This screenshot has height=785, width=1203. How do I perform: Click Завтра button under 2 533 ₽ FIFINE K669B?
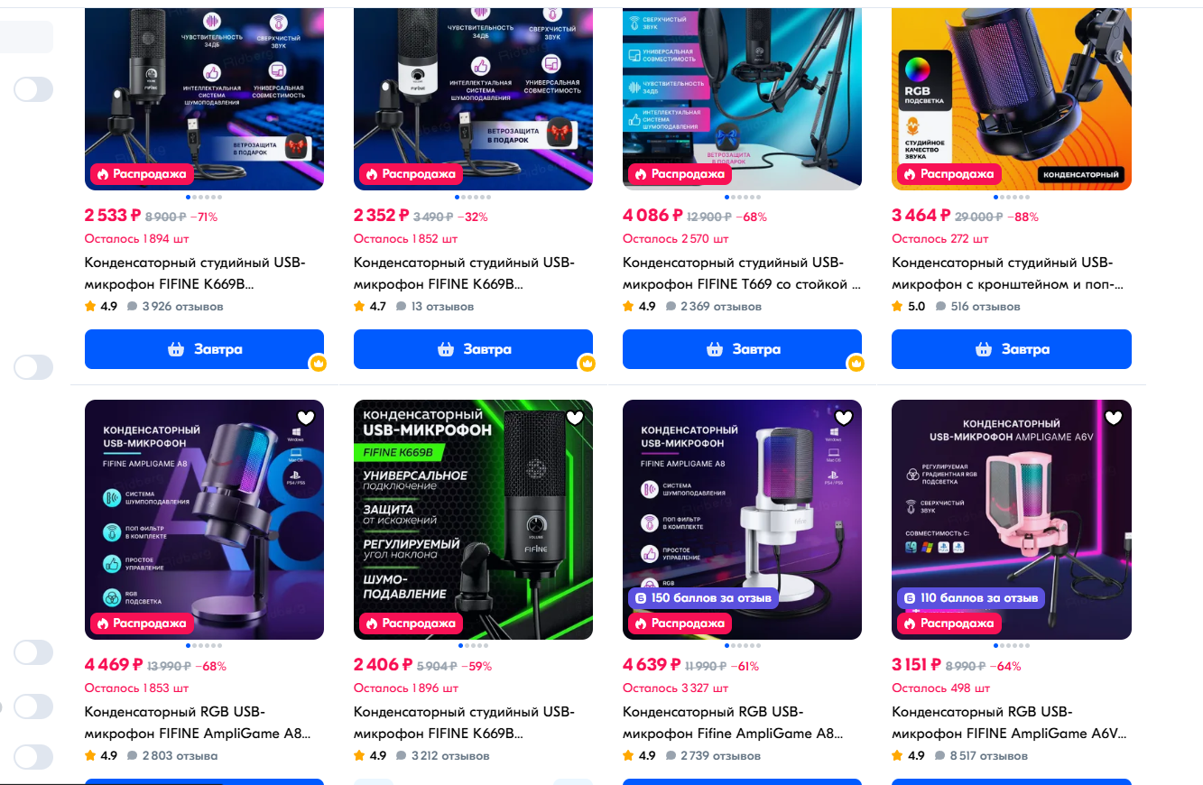pyautogui.click(x=204, y=349)
